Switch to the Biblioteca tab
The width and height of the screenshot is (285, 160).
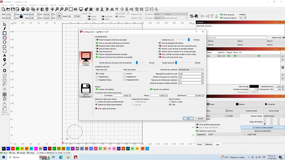[209, 144]
